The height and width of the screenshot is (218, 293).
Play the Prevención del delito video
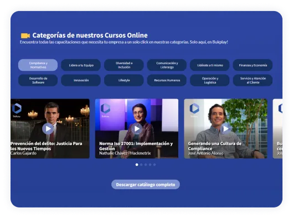pyautogui.click(x=48, y=128)
